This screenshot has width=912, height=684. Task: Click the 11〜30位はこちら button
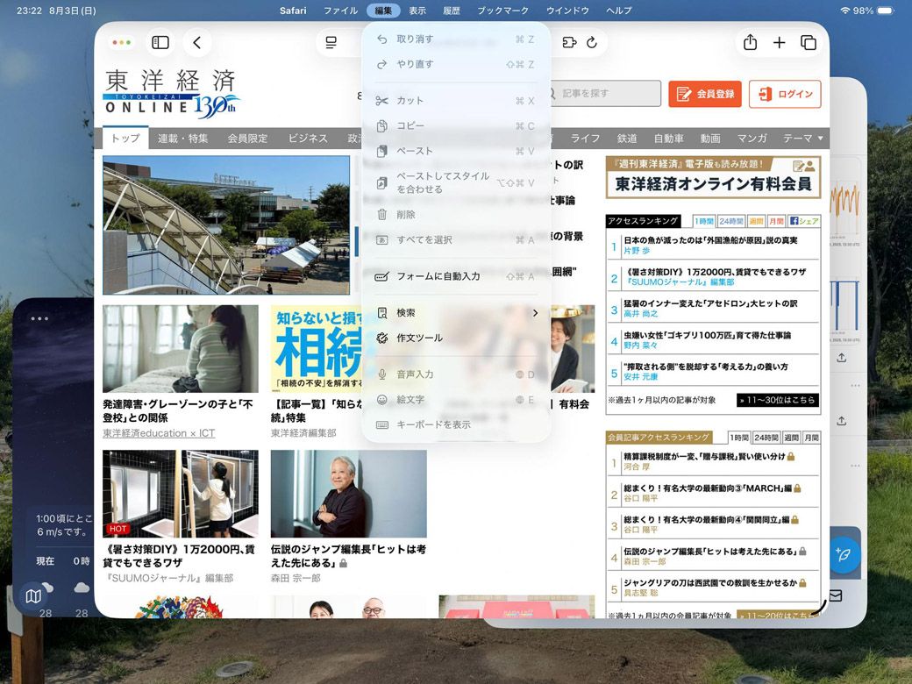pyautogui.click(x=777, y=400)
